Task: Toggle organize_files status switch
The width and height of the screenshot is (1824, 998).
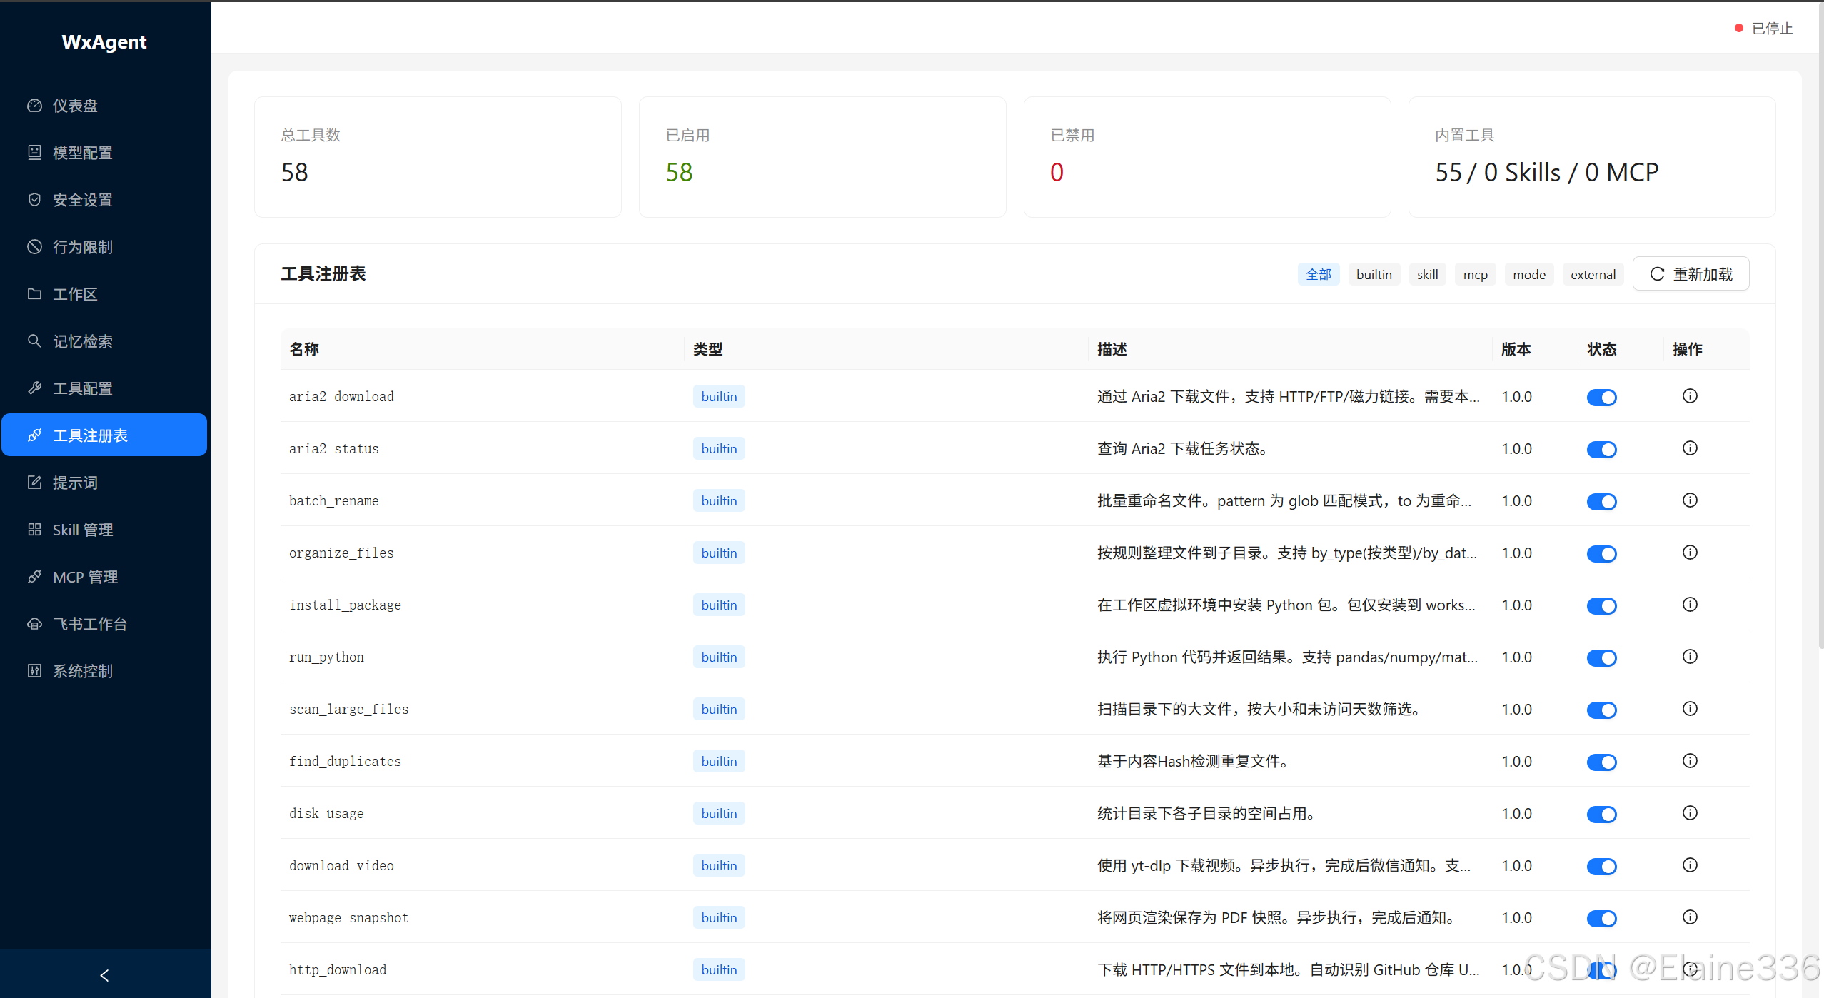Action: click(1601, 554)
